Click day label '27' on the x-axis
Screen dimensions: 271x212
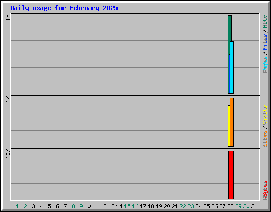222,206
